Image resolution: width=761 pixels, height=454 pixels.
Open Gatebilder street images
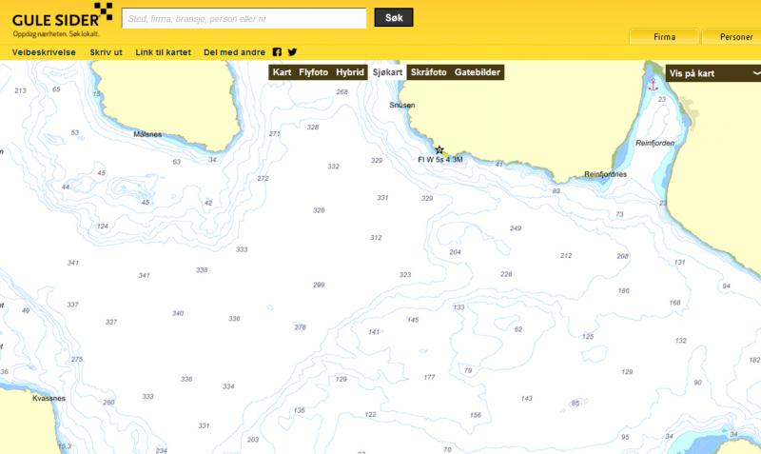tap(477, 72)
